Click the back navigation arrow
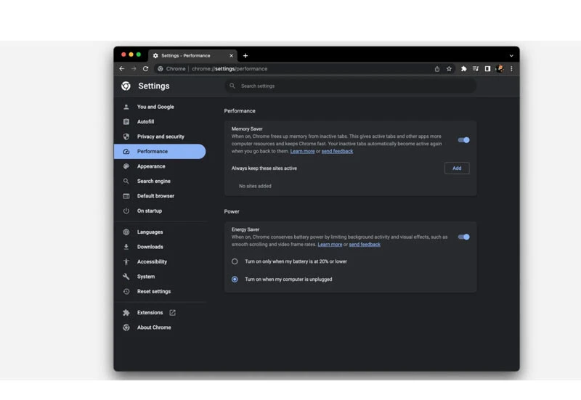Image resolution: width=581 pixels, height=400 pixels. point(122,68)
